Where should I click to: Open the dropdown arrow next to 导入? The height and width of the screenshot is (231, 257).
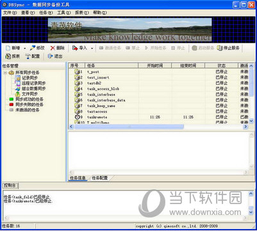pyautogui.click(x=92, y=48)
